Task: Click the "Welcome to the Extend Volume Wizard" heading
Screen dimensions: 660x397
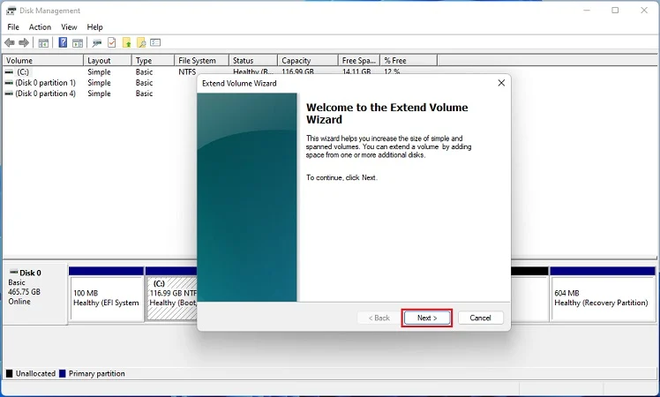Action: pos(386,113)
